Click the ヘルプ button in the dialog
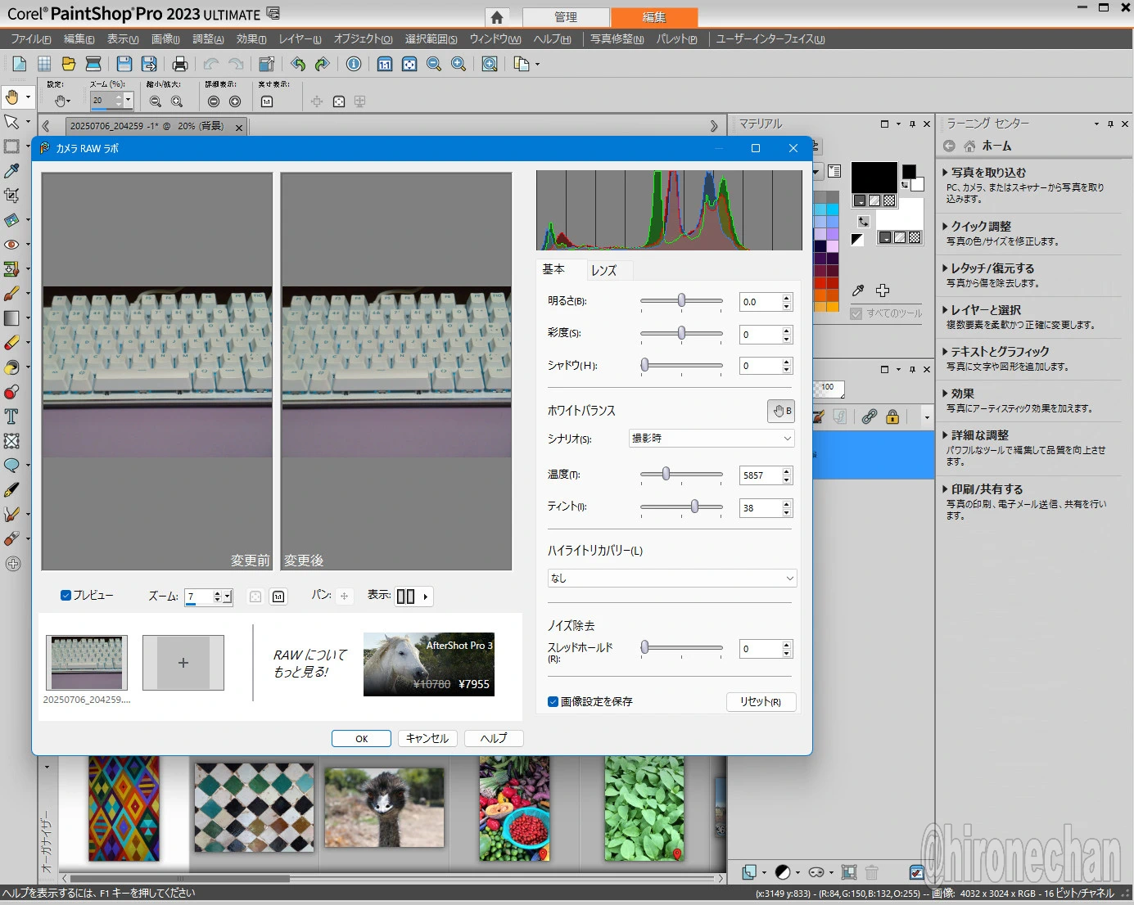This screenshot has height=905, width=1134. [x=494, y=738]
